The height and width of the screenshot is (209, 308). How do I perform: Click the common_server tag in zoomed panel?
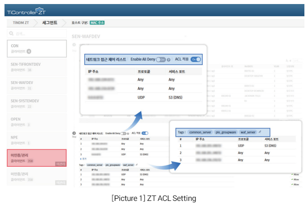click(x=200, y=132)
